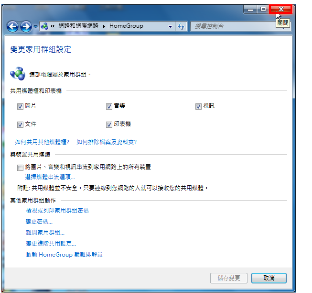Refresh the page with refresh icon
Image resolution: width=312 pixels, height=293 pixels.
(181, 26)
